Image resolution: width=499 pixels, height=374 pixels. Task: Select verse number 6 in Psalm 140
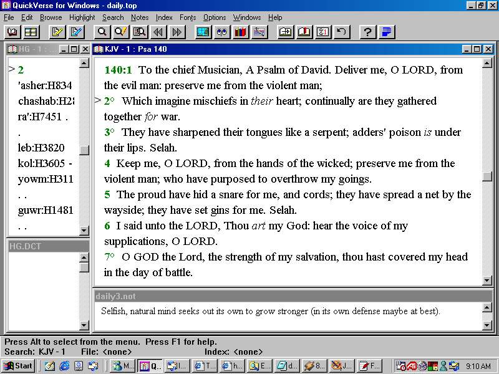click(107, 226)
